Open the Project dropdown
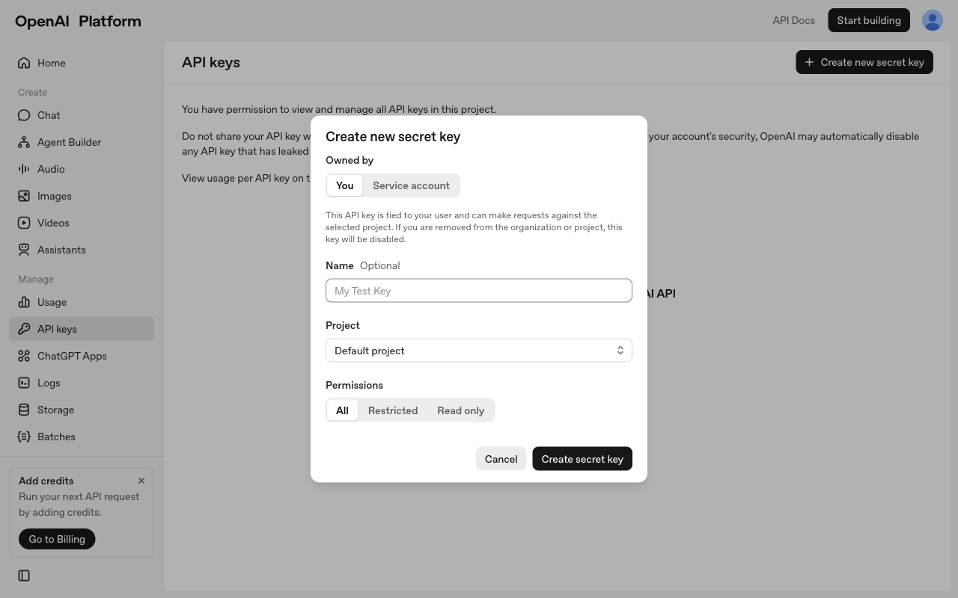The width and height of the screenshot is (958, 598). point(478,350)
